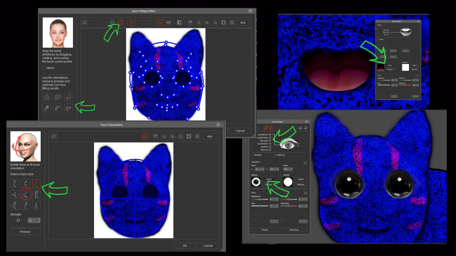This screenshot has width=456, height=256.
Task: Enable the Mirror checkbox
Action: pos(44,68)
